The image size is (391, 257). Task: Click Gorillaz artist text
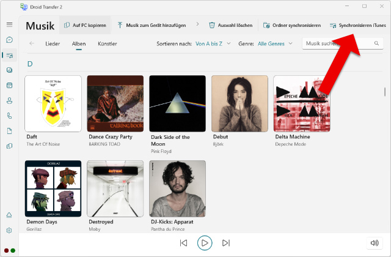(x=34, y=229)
